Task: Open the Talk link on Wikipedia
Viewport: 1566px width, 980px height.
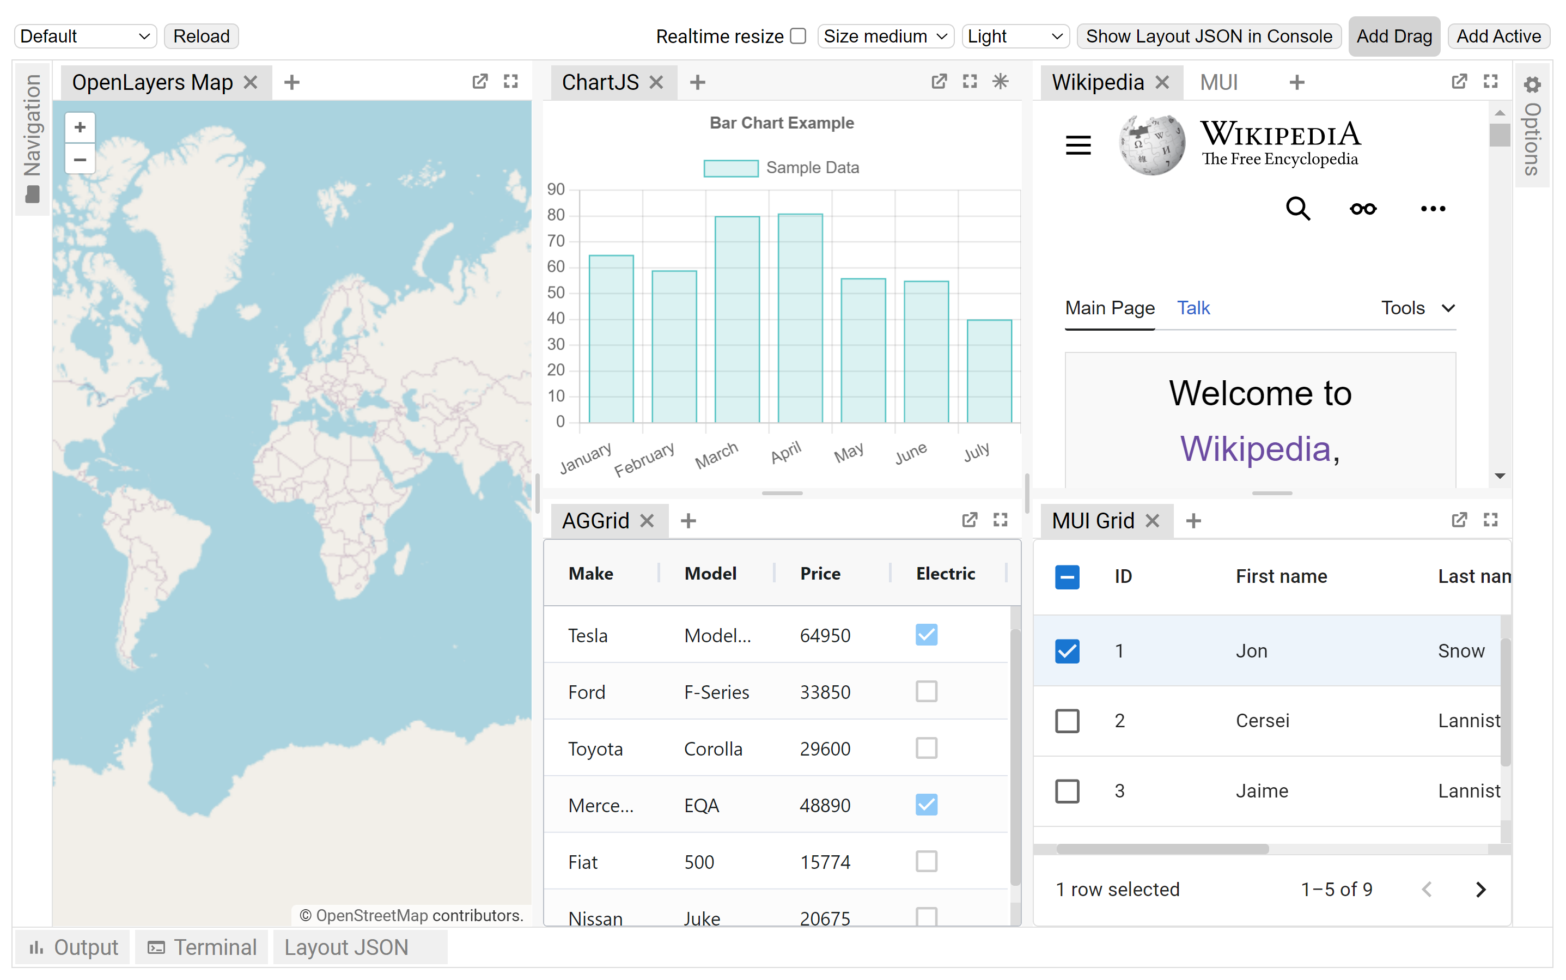Action: coord(1193,308)
